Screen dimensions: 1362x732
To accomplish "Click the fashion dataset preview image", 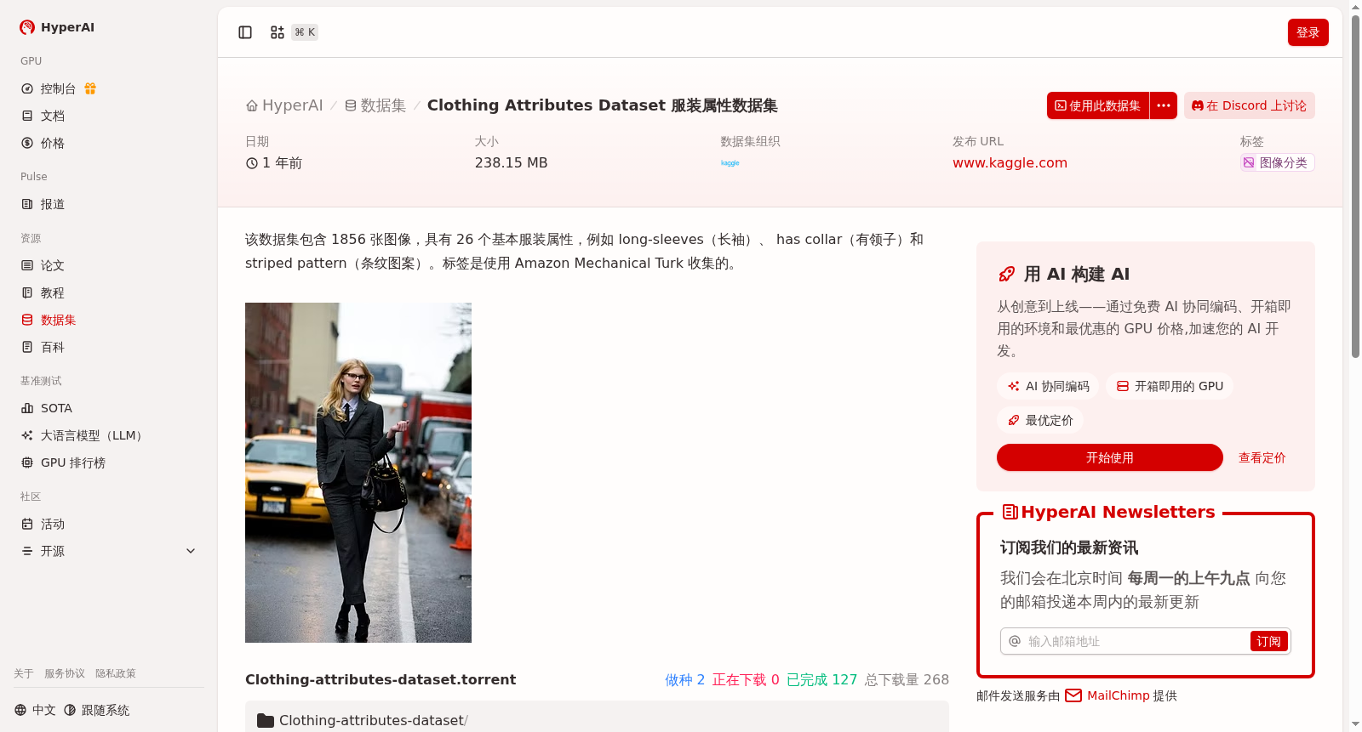I will pyautogui.click(x=358, y=473).
